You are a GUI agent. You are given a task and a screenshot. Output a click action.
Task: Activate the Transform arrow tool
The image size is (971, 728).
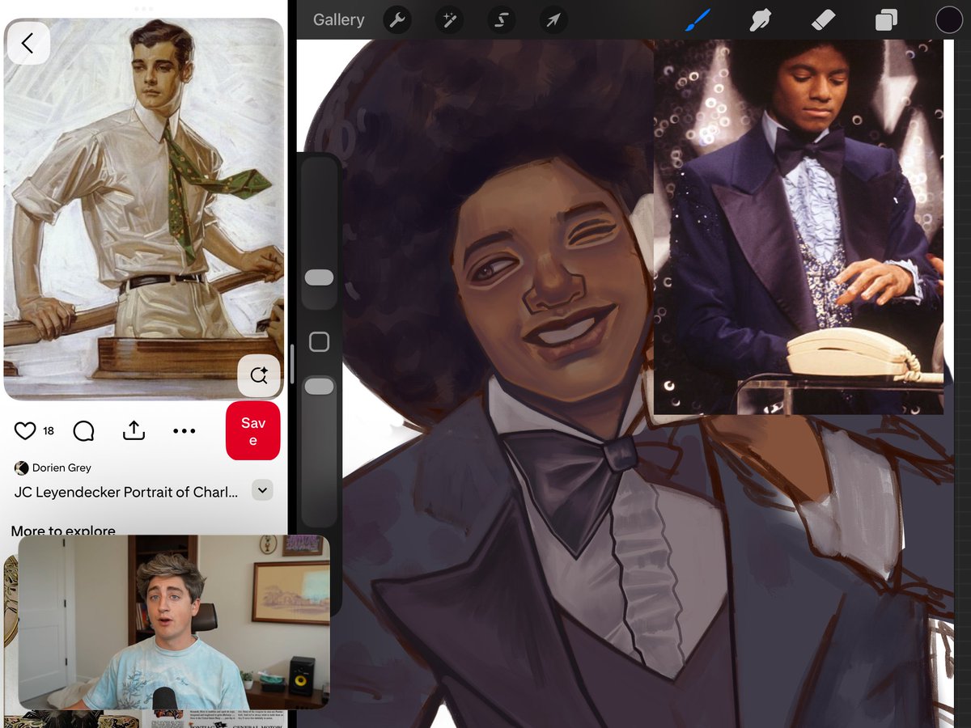(x=553, y=20)
